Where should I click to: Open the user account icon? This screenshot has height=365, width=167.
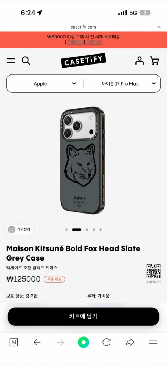click(x=139, y=61)
